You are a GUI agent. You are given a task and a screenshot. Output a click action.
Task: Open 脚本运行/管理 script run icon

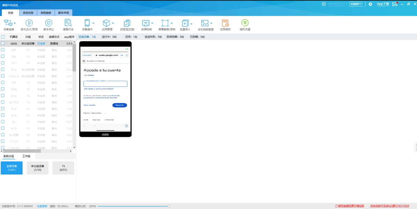click(29, 23)
